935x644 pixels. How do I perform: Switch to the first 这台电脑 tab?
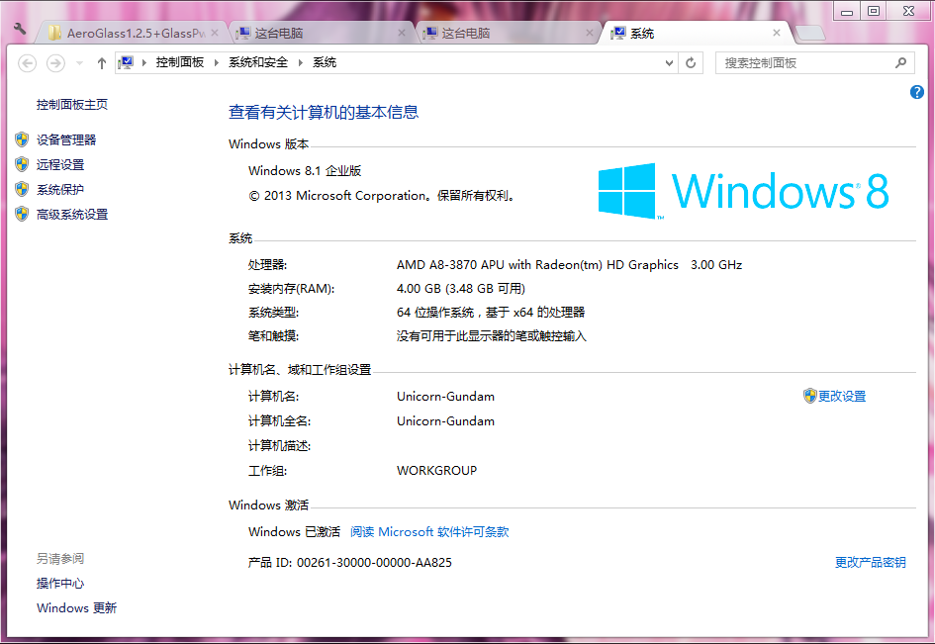(317, 34)
